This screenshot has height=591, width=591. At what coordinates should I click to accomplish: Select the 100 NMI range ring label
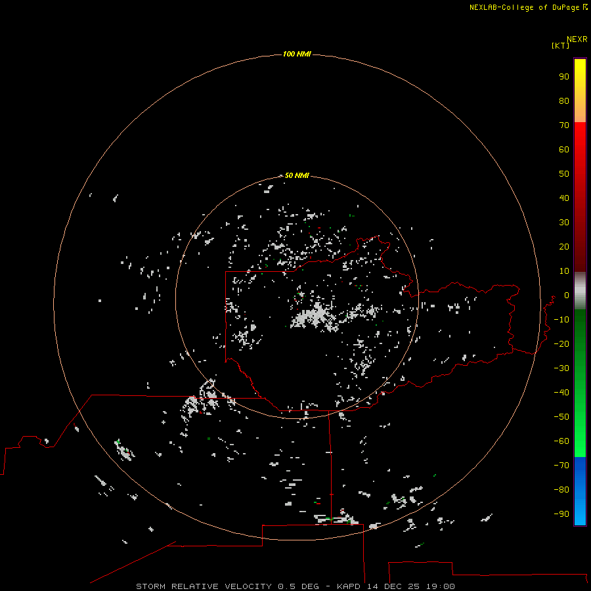click(297, 54)
